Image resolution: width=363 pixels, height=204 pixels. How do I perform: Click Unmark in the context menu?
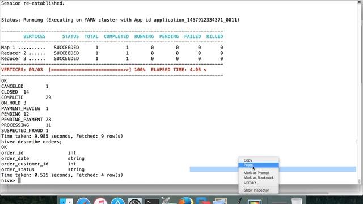259,182
